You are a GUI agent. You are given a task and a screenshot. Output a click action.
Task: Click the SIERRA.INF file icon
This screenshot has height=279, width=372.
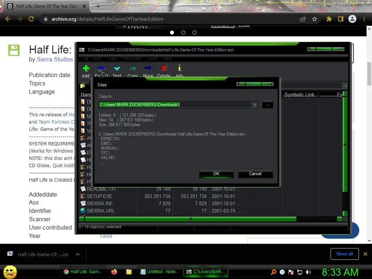[83, 203]
